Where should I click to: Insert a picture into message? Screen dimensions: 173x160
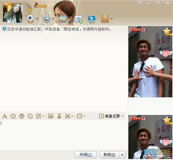coord(51,116)
